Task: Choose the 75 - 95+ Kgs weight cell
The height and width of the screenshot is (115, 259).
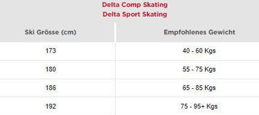Action: click(x=199, y=106)
